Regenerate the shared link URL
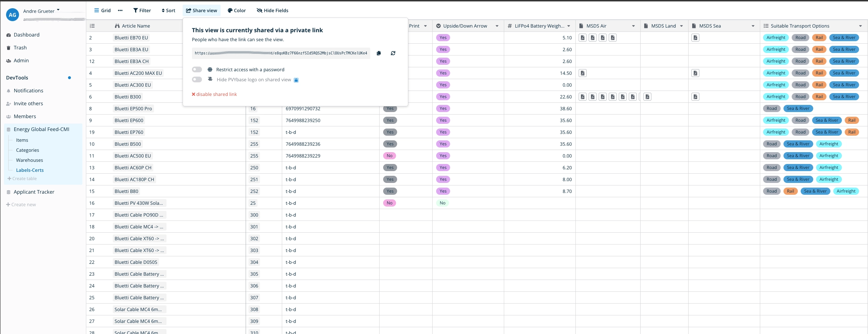This screenshot has width=868, height=334. (x=393, y=53)
